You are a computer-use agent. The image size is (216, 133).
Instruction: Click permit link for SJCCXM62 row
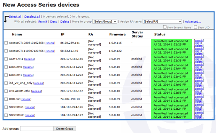pos(199,112)
